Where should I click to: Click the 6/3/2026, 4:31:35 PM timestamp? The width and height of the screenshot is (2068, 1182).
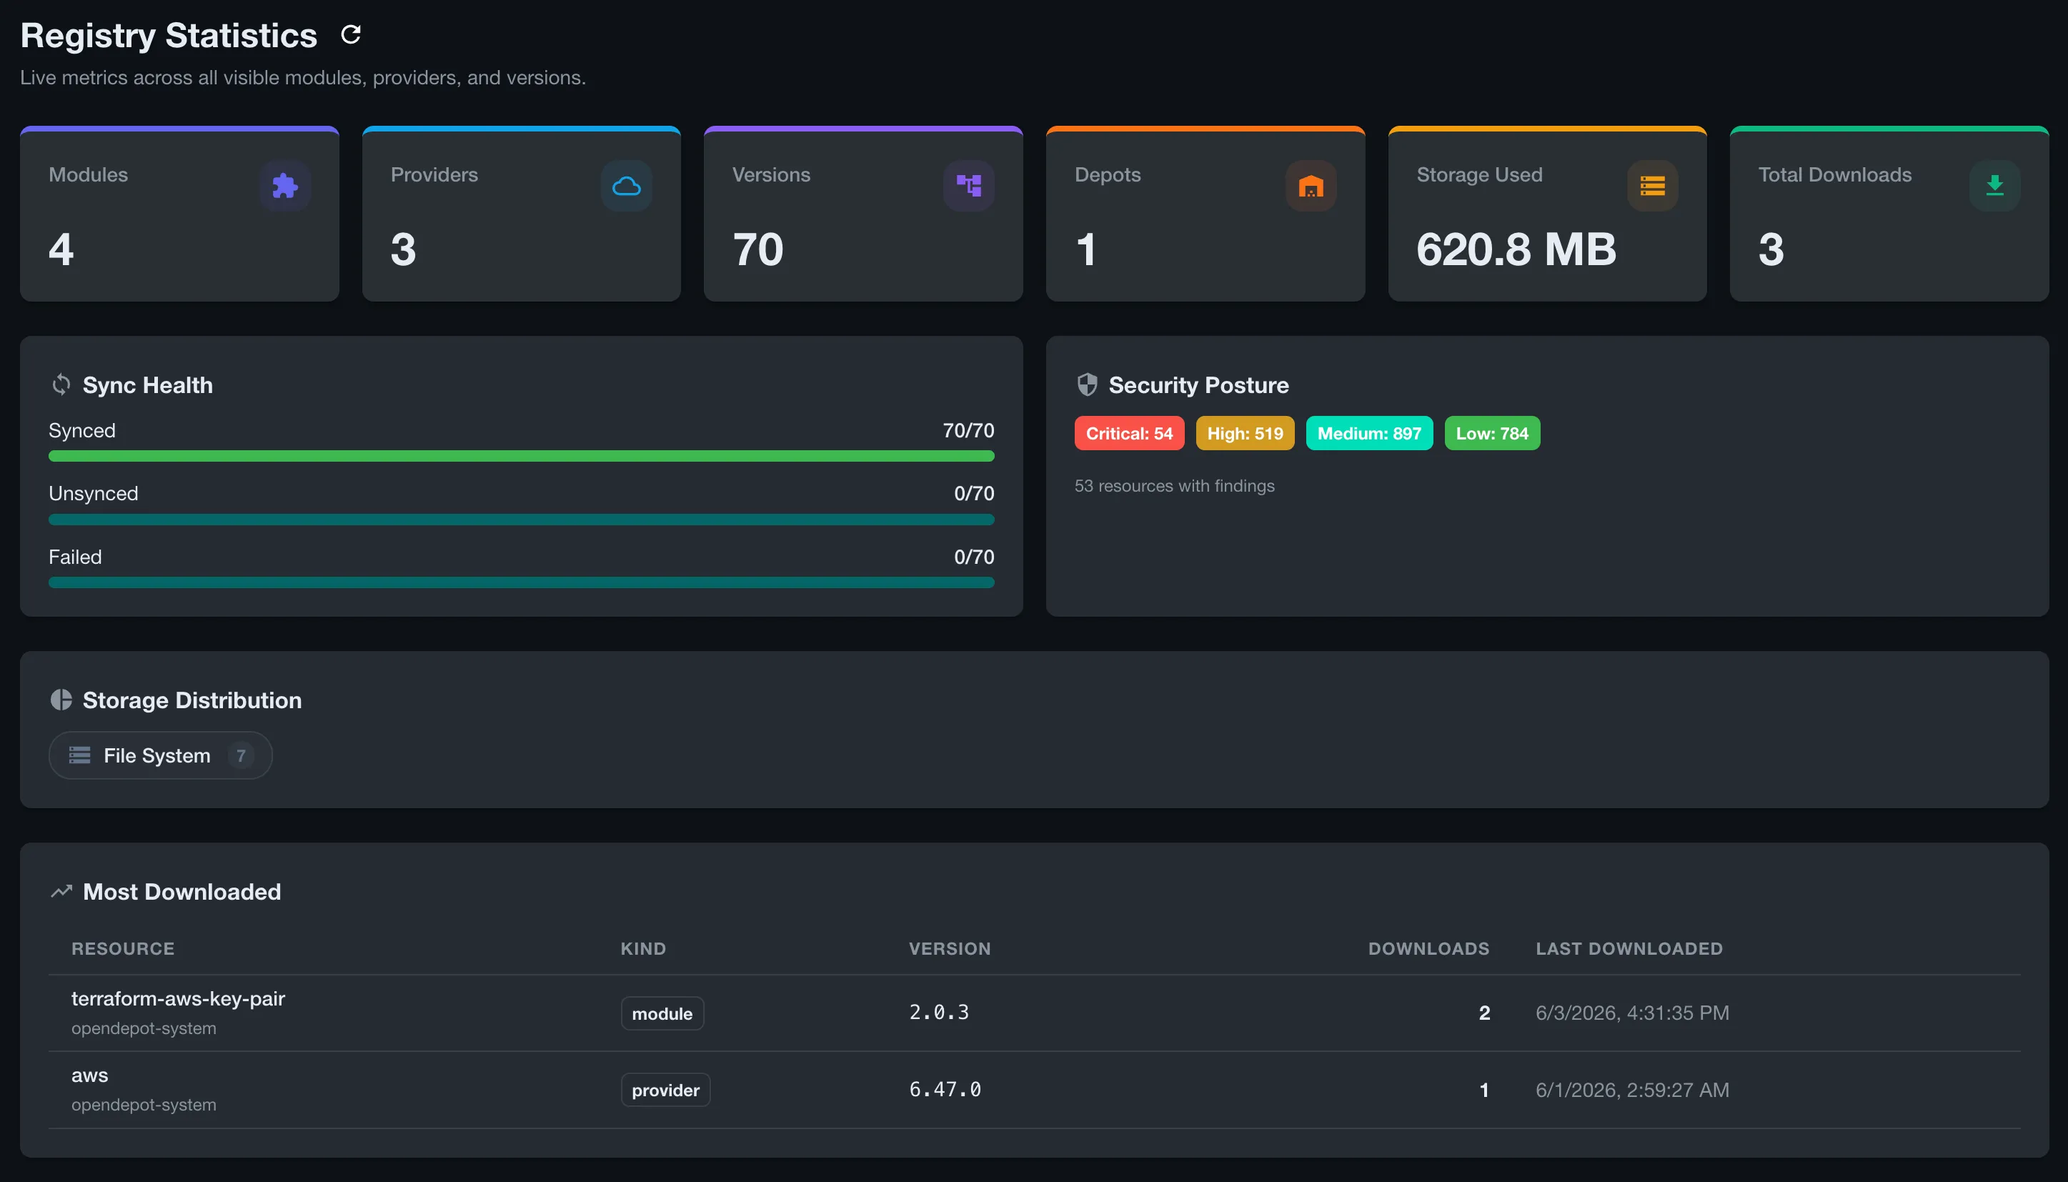1632,1013
